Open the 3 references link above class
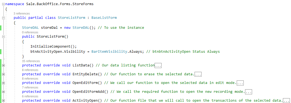Image resolution: width=291 pixels, height=103 pixels. point(22,13)
